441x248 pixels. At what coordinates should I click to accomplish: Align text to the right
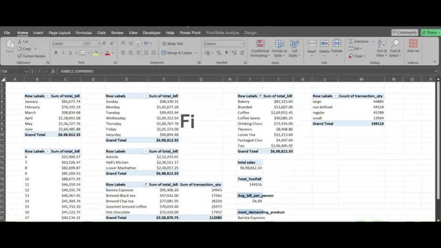point(138,53)
